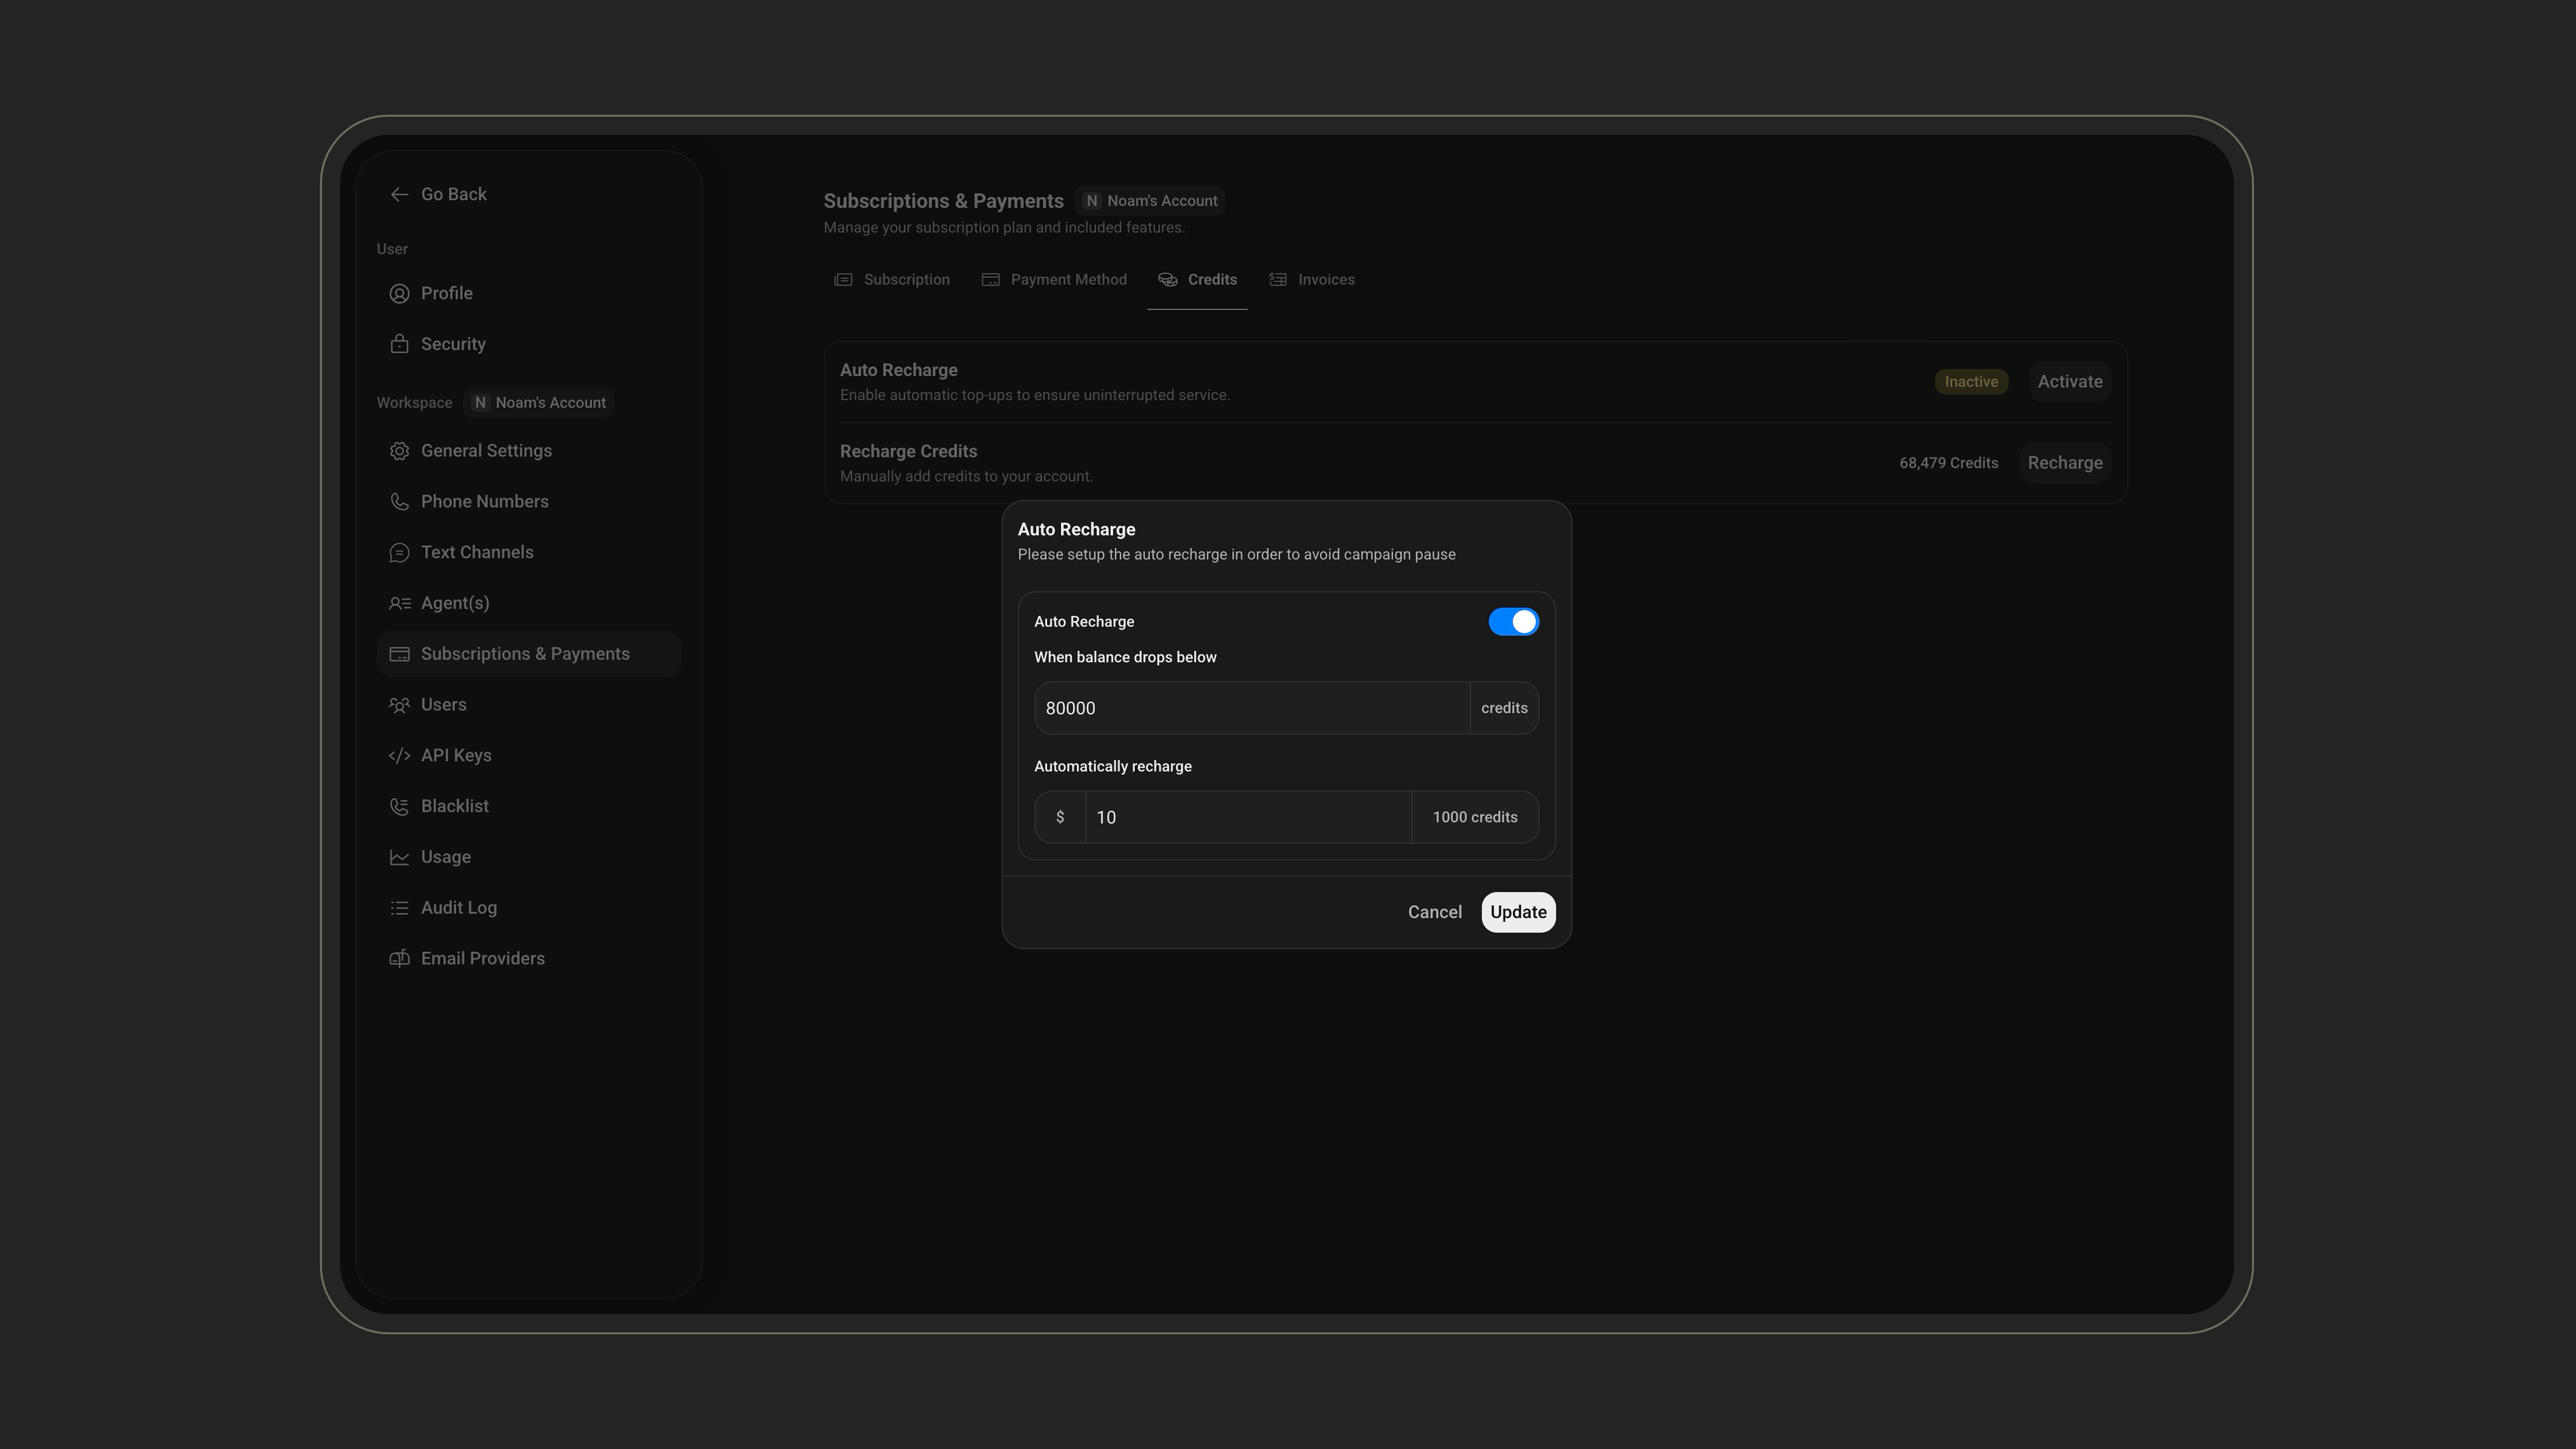
Task: Open Security settings in sidebar
Action: pos(529,344)
